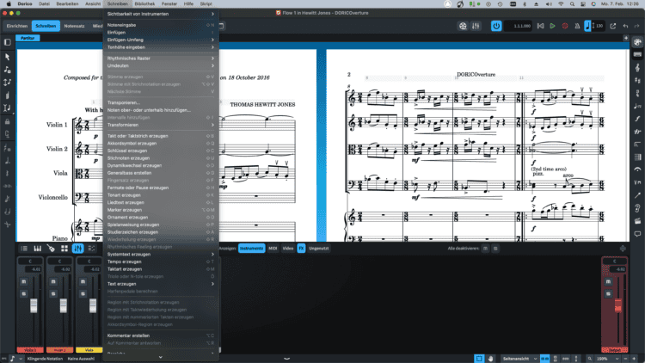Click the zoom in plus button
645x363 pixels.
click(x=634, y=359)
